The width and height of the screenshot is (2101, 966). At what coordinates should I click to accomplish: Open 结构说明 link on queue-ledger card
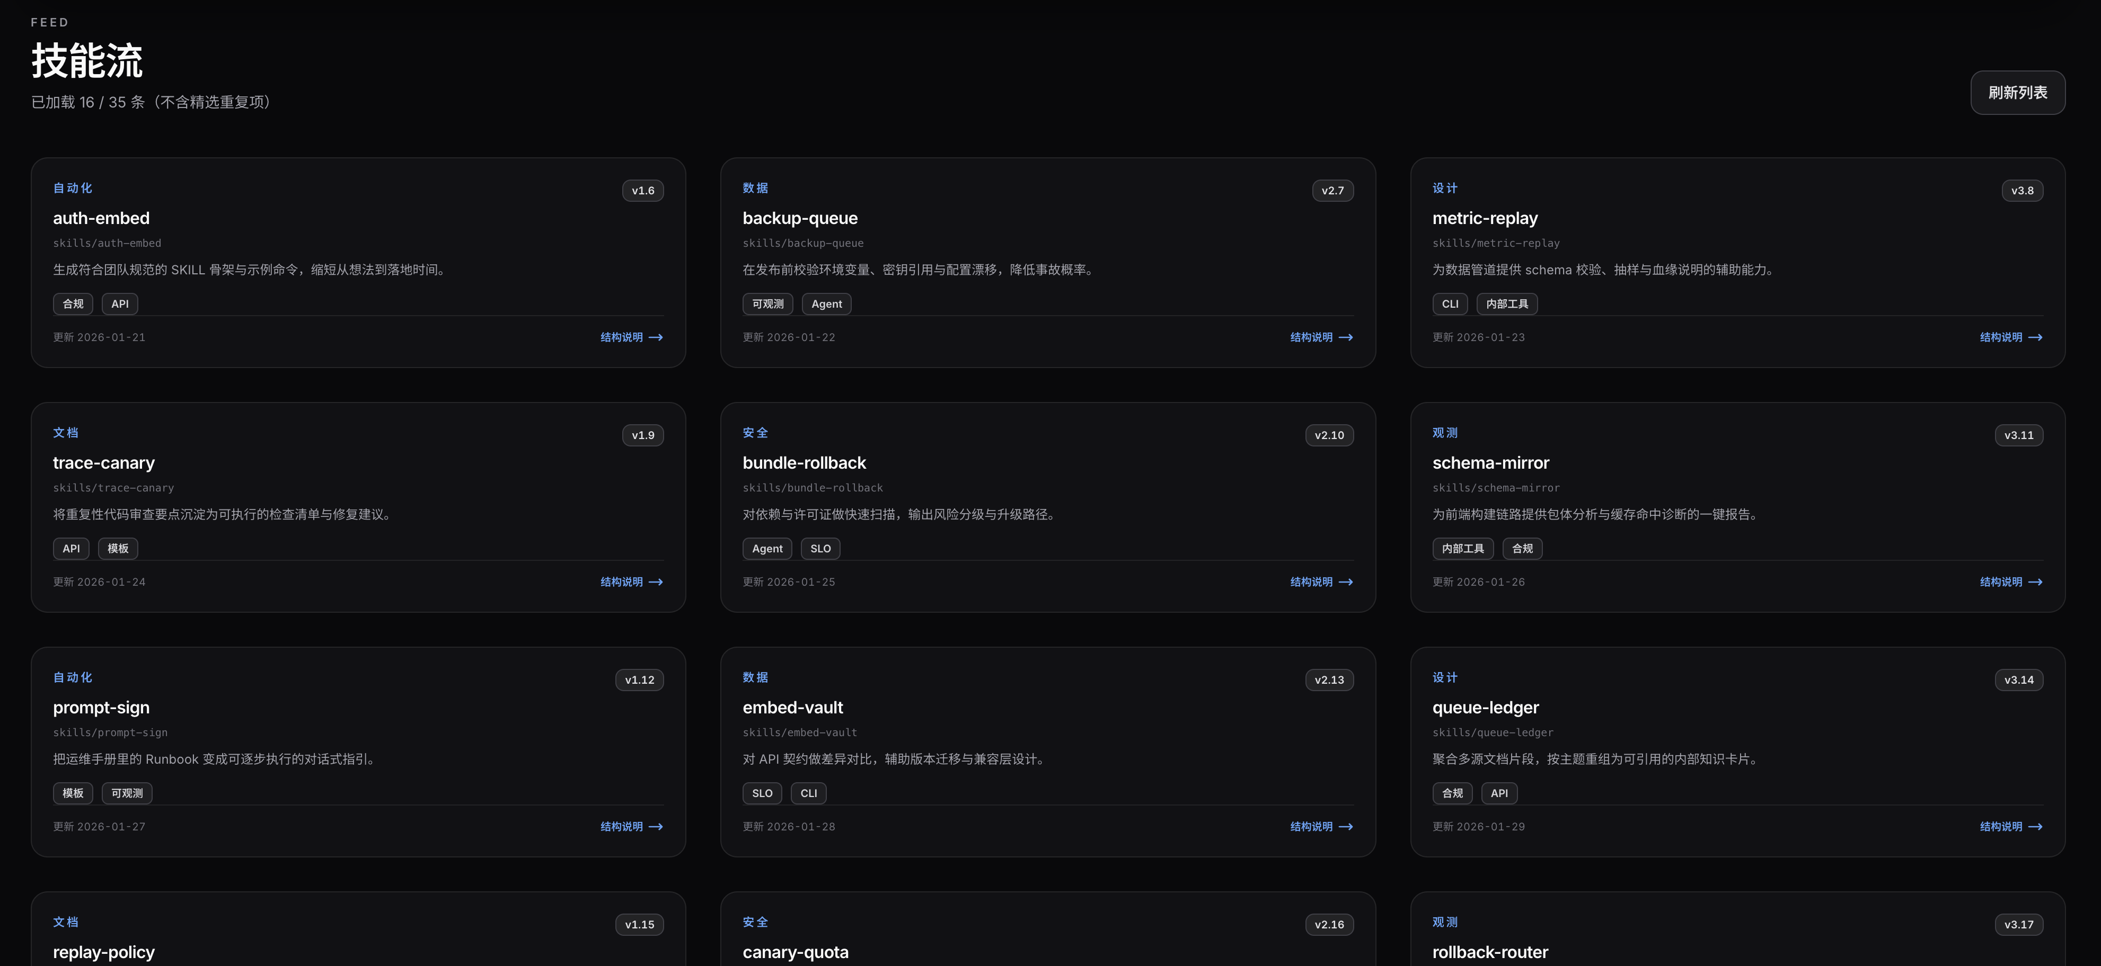click(2011, 827)
